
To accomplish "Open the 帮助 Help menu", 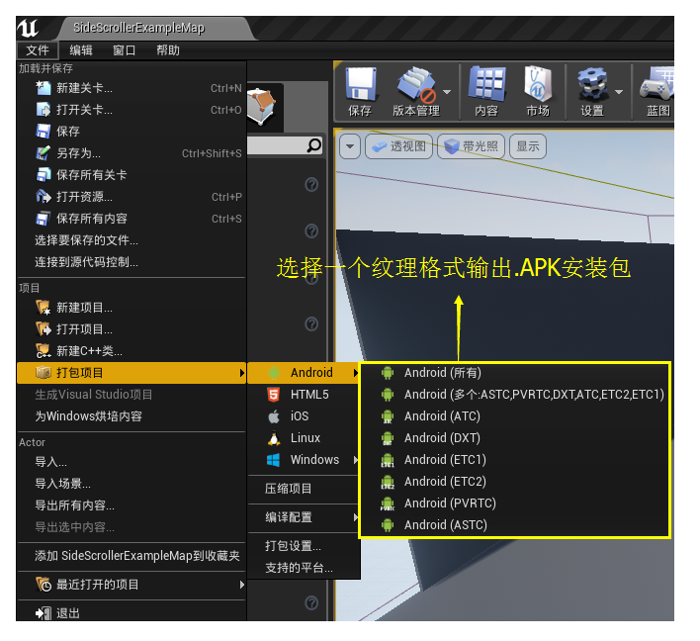I will (x=168, y=50).
